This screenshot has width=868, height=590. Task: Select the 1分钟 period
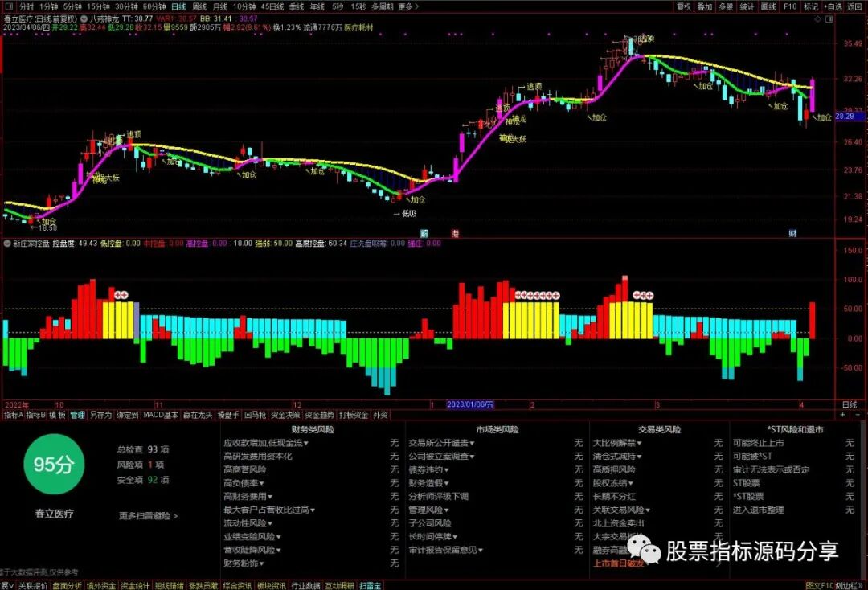(48, 6)
